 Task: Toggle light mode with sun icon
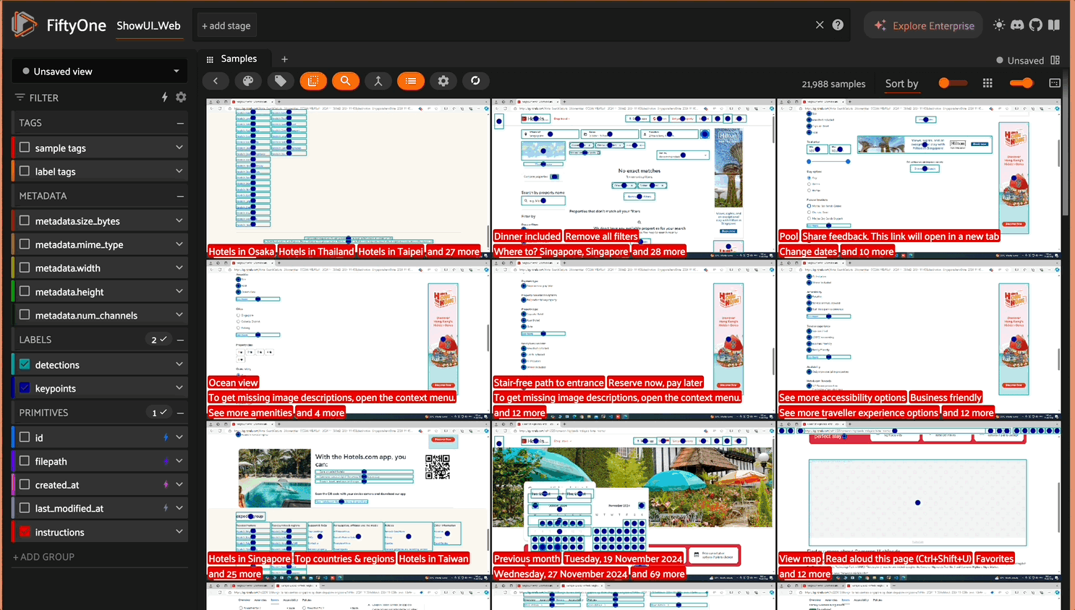point(999,25)
